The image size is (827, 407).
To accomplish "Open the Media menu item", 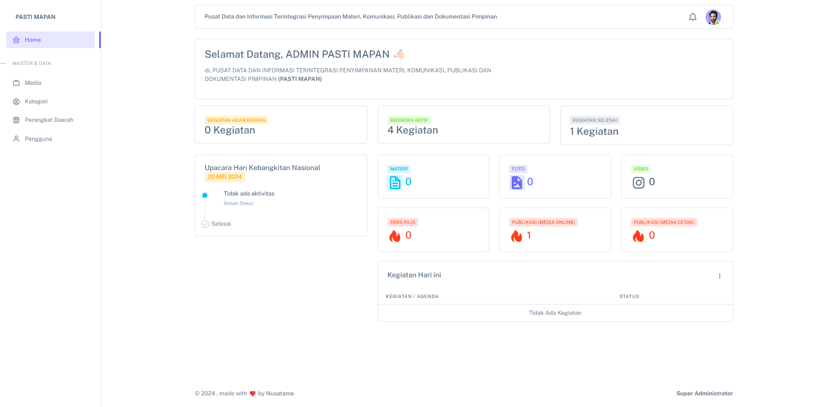I will 50,83.
